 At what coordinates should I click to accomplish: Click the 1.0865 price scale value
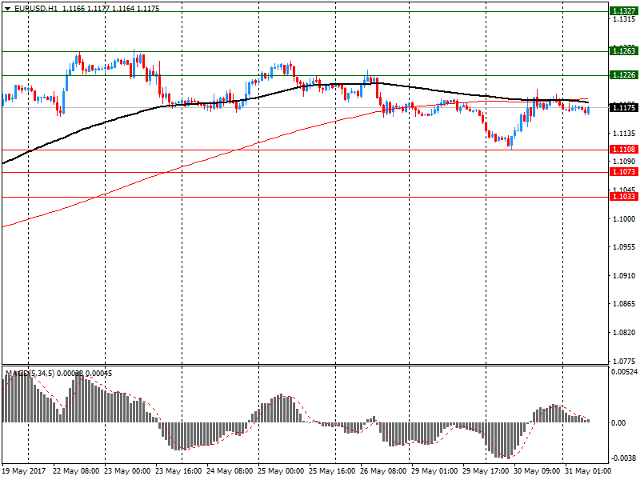click(624, 304)
